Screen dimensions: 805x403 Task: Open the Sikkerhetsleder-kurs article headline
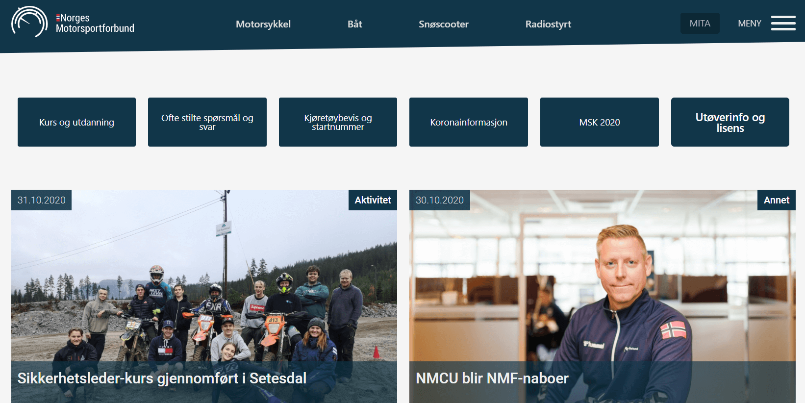[162, 378]
